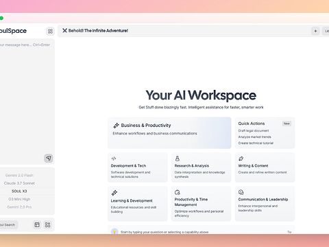The width and height of the screenshot is (329, 247).
Task: Click the Writing & Content pen icon
Action: [x=241, y=158]
